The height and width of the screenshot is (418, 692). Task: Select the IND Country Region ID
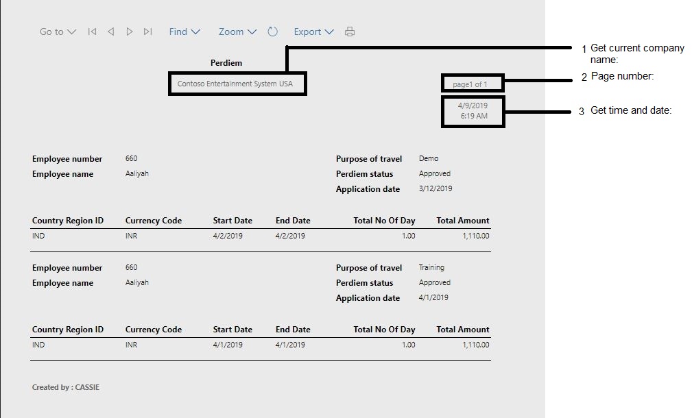(38, 236)
